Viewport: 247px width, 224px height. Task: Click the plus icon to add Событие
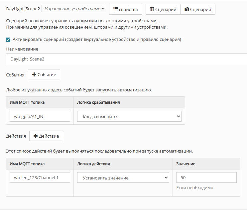34,75
